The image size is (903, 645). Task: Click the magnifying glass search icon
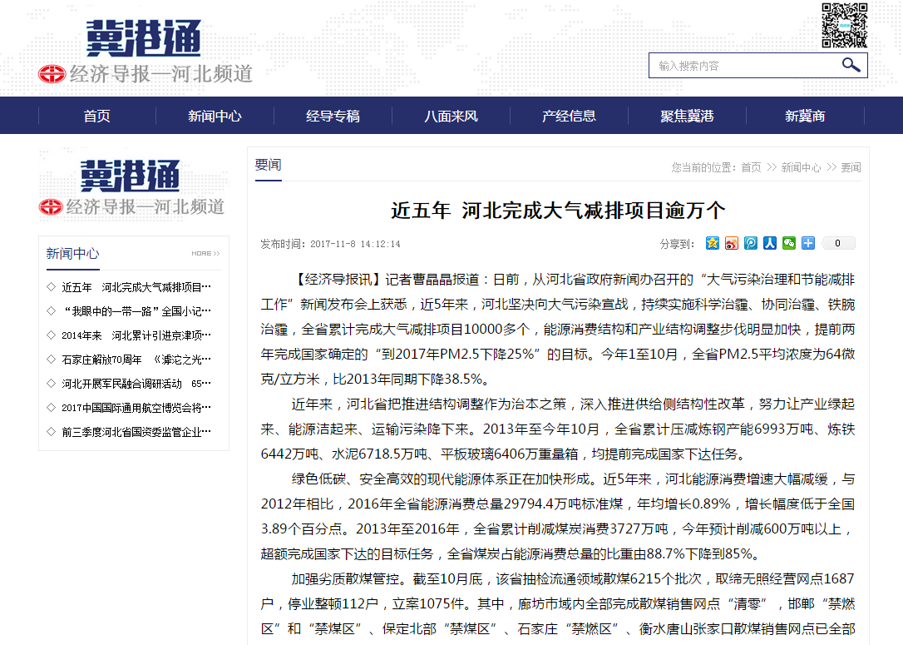point(851,65)
